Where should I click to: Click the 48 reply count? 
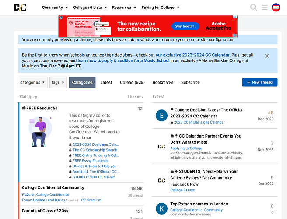click(271, 113)
